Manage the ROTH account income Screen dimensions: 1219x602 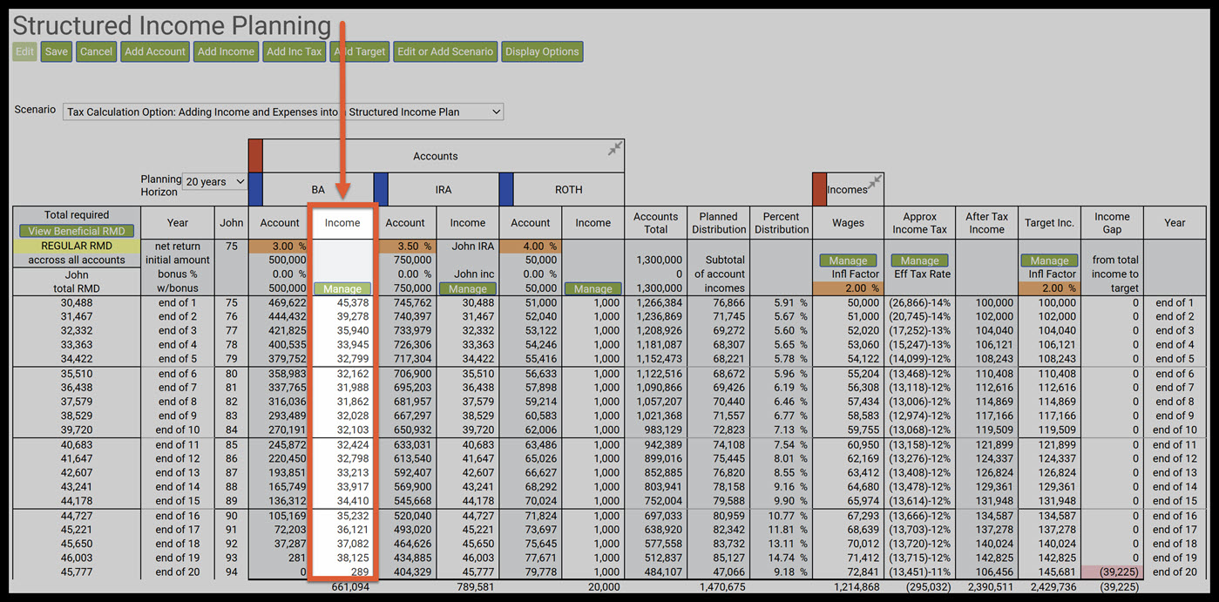(593, 288)
